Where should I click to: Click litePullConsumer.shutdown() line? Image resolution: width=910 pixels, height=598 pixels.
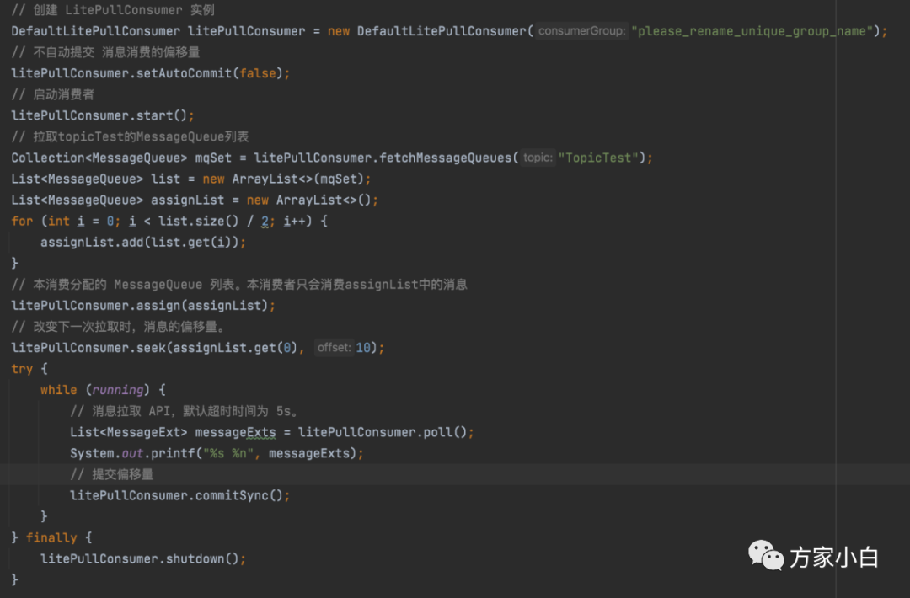pyautogui.click(x=142, y=558)
